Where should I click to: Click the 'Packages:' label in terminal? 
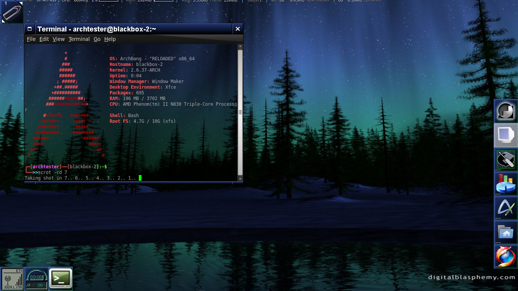point(121,93)
